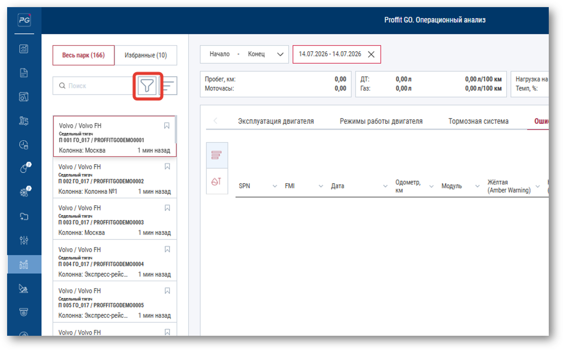Open the Модуль column chevron menu
The image size is (563, 350).
(x=478, y=186)
